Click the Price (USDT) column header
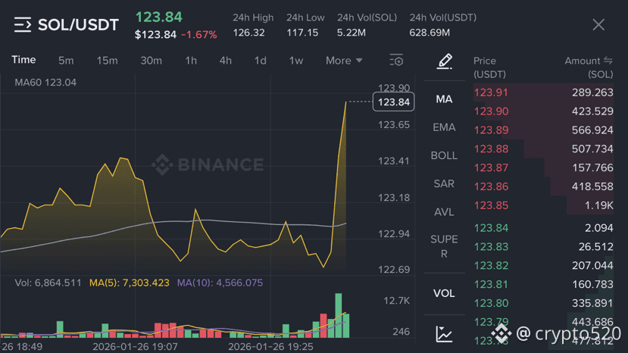Viewport: 628px width, 353px height. click(x=489, y=67)
